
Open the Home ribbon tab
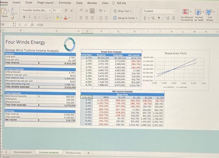(4, 3)
